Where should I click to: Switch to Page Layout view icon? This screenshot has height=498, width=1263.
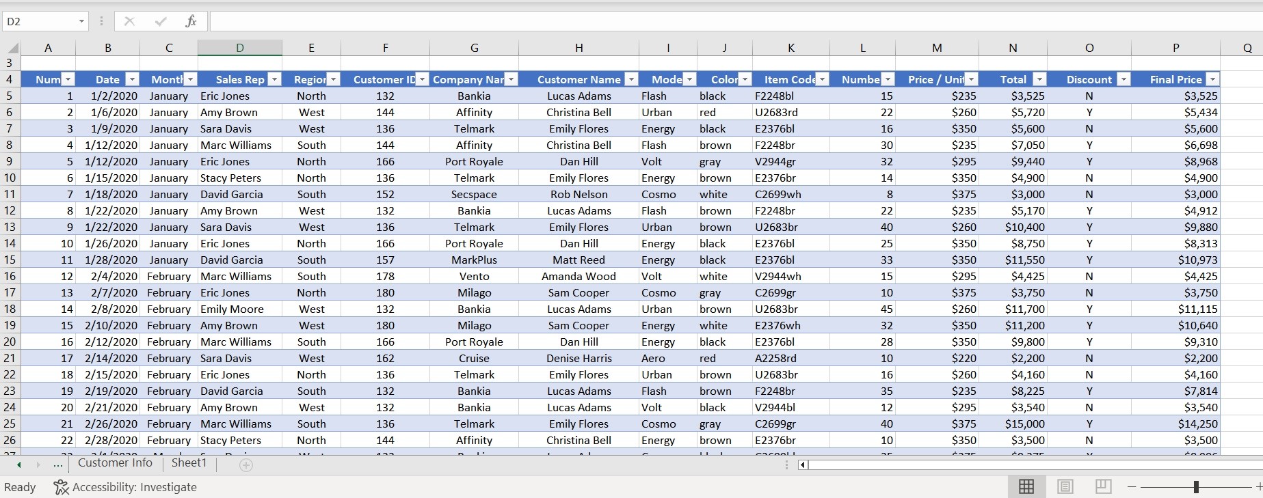point(1065,486)
